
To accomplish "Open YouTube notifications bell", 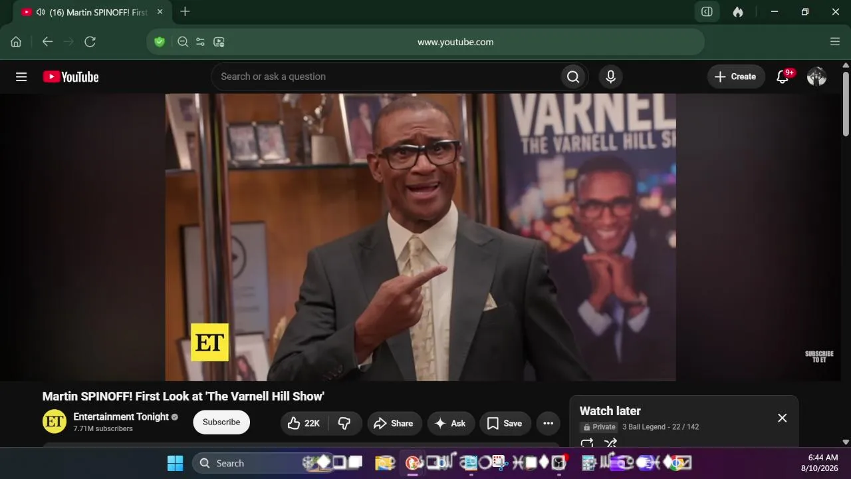I will [783, 77].
